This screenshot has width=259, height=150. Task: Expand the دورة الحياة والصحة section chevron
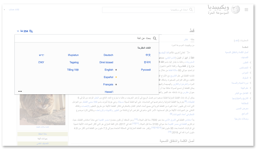250,83
